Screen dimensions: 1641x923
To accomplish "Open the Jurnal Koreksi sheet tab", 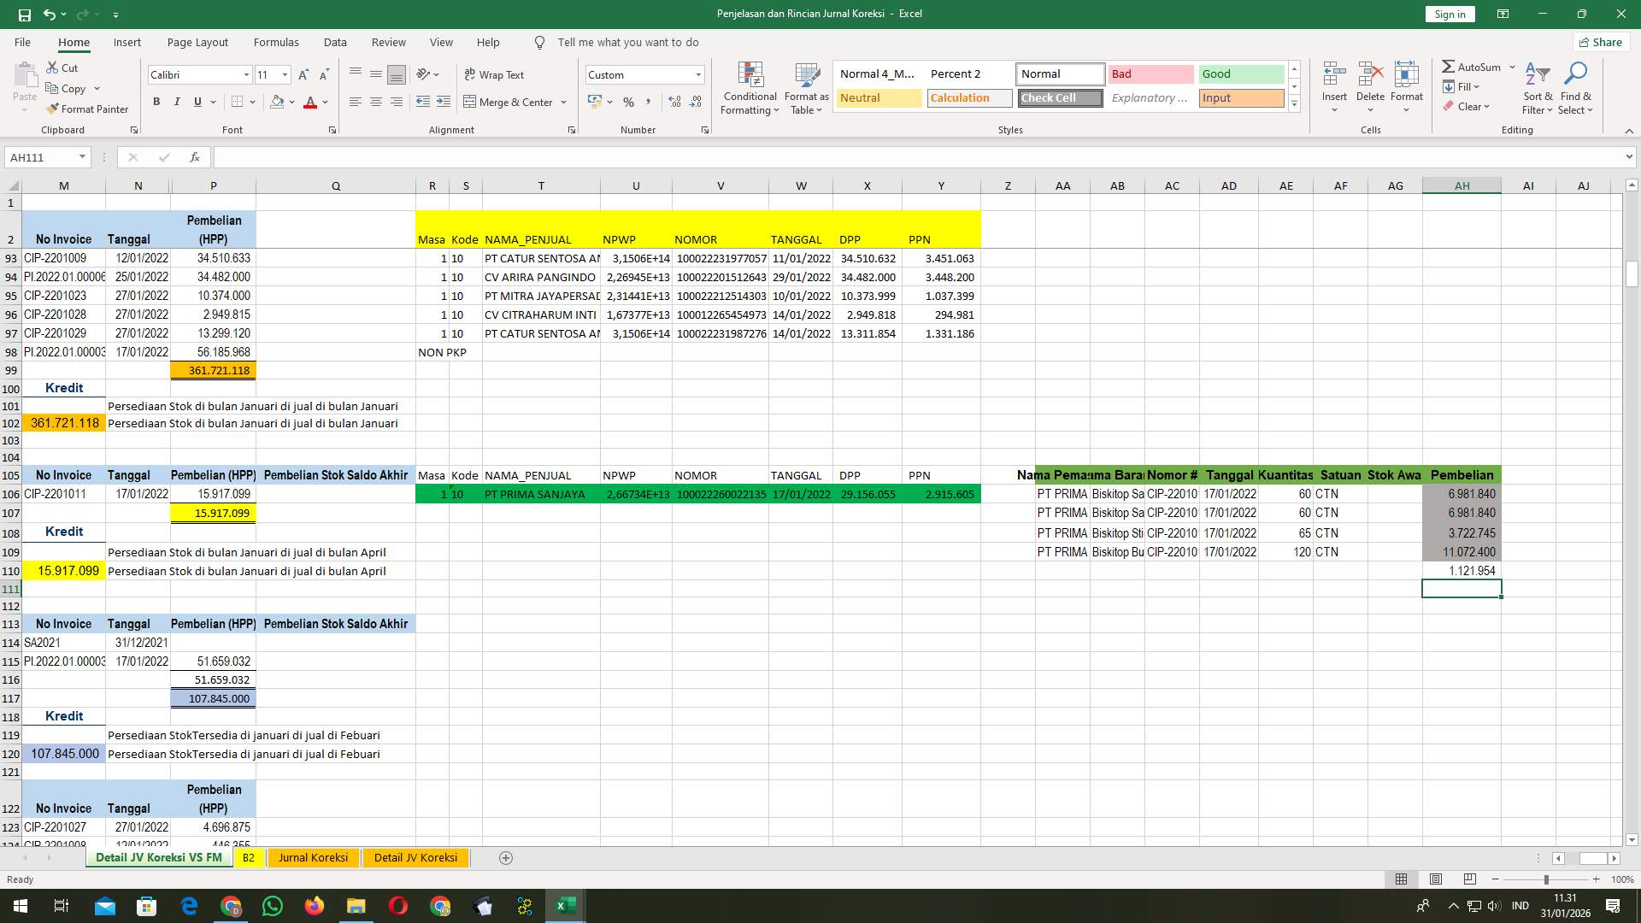I will tap(313, 857).
